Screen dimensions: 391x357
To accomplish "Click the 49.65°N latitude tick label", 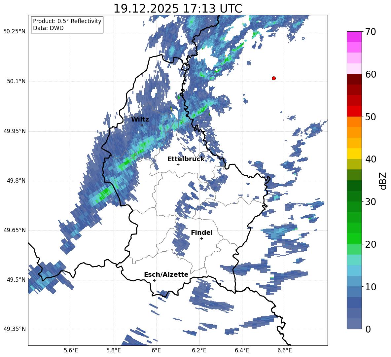I will tap(15, 230).
